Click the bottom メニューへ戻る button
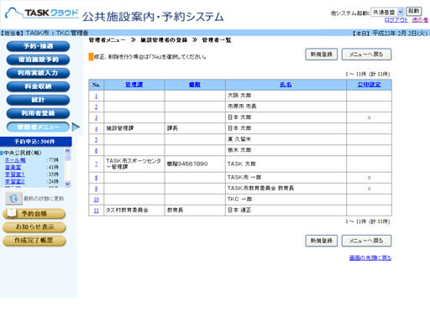430x322 pixels. pyautogui.click(x=366, y=241)
